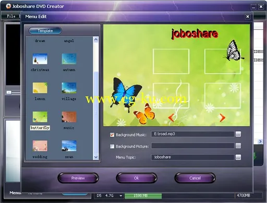This screenshot has height=203, width=267.
Task: Enable the Background Picture checkbox
Action: (112, 146)
